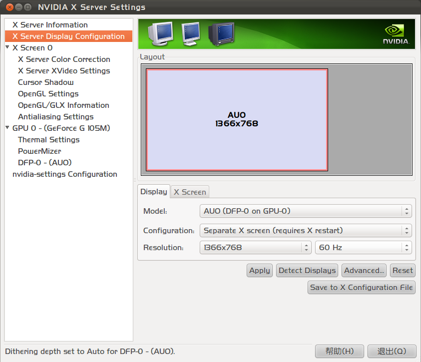Click the Reset button
421x362 pixels.
click(403, 271)
